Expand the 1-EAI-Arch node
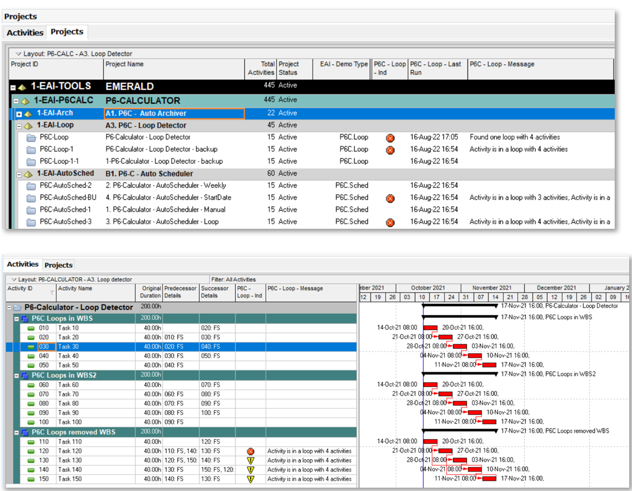Screen dimensions: 632x491 [x=19, y=114]
